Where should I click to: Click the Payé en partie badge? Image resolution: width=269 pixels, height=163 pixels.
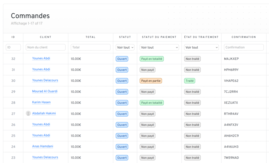(x=151, y=81)
